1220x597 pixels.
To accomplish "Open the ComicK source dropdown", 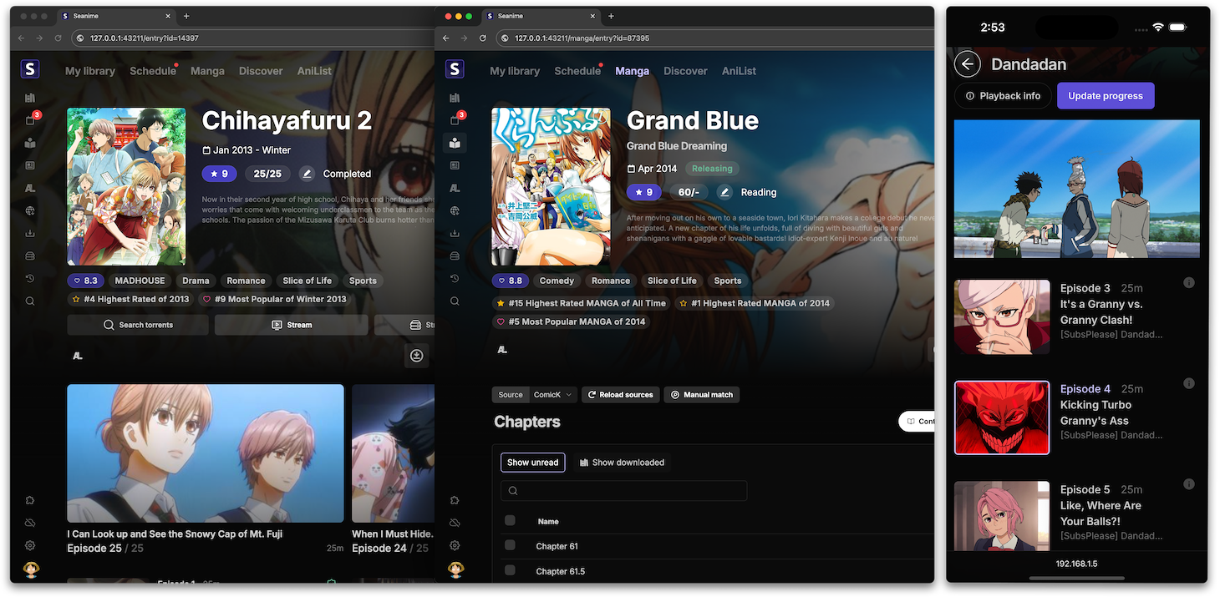I will pos(554,395).
